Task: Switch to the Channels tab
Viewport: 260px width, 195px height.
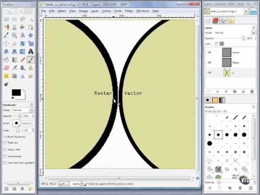Action: pyautogui.click(x=216, y=21)
